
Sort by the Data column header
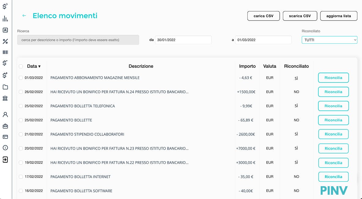coord(34,66)
